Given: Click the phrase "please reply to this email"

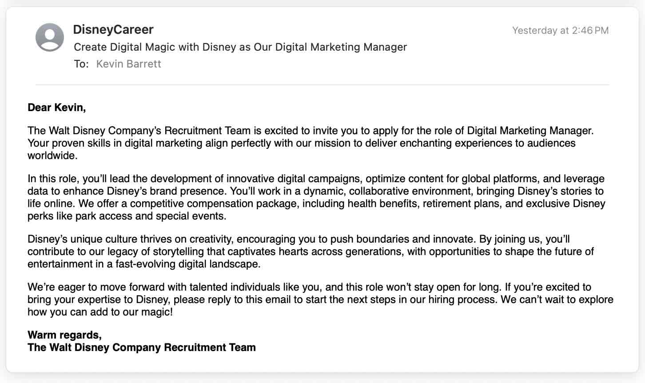Looking at the screenshot, I should click(x=232, y=299).
